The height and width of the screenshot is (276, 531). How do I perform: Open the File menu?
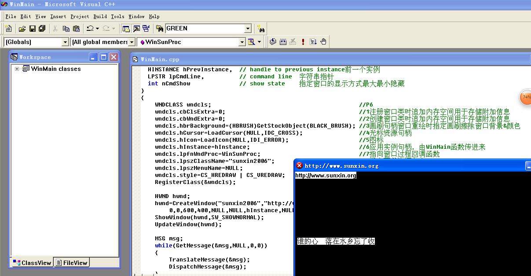(x=11, y=16)
